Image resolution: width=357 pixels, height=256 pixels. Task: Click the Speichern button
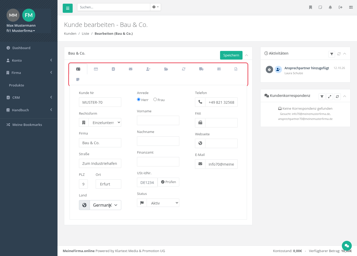click(x=231, y=55)
